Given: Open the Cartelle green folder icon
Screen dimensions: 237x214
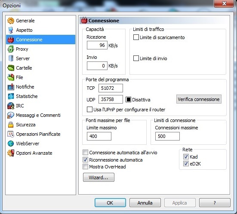Looking at the screenshot, I should [11, 68].
